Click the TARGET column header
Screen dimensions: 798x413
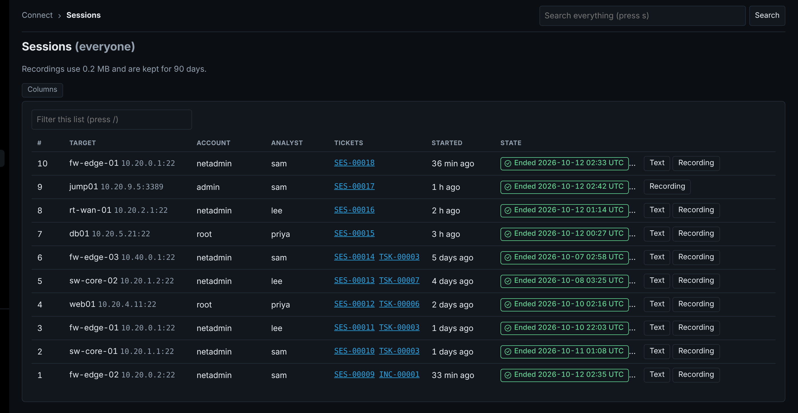click(x=82, y=143)
